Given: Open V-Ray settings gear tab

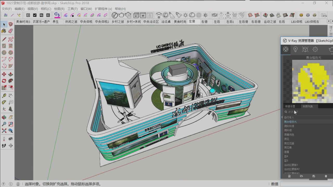Looking at the screenshot, I should 315,49.
